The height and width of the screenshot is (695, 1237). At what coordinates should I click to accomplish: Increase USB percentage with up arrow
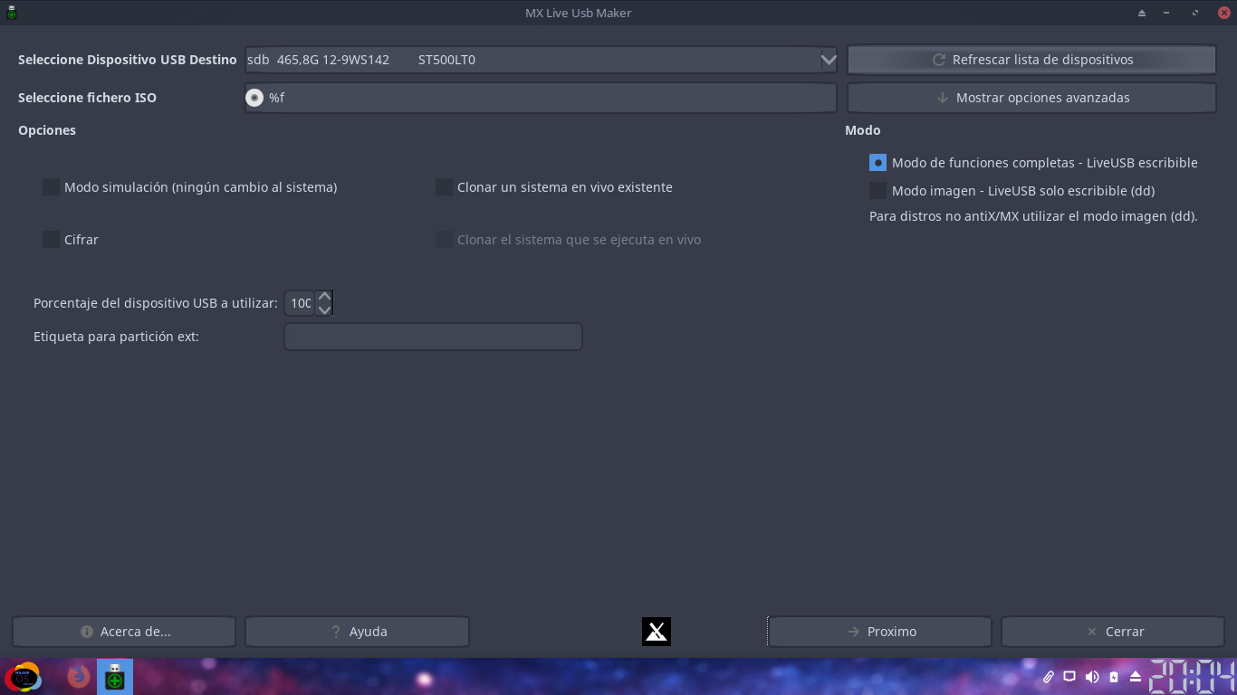[324, 296]
